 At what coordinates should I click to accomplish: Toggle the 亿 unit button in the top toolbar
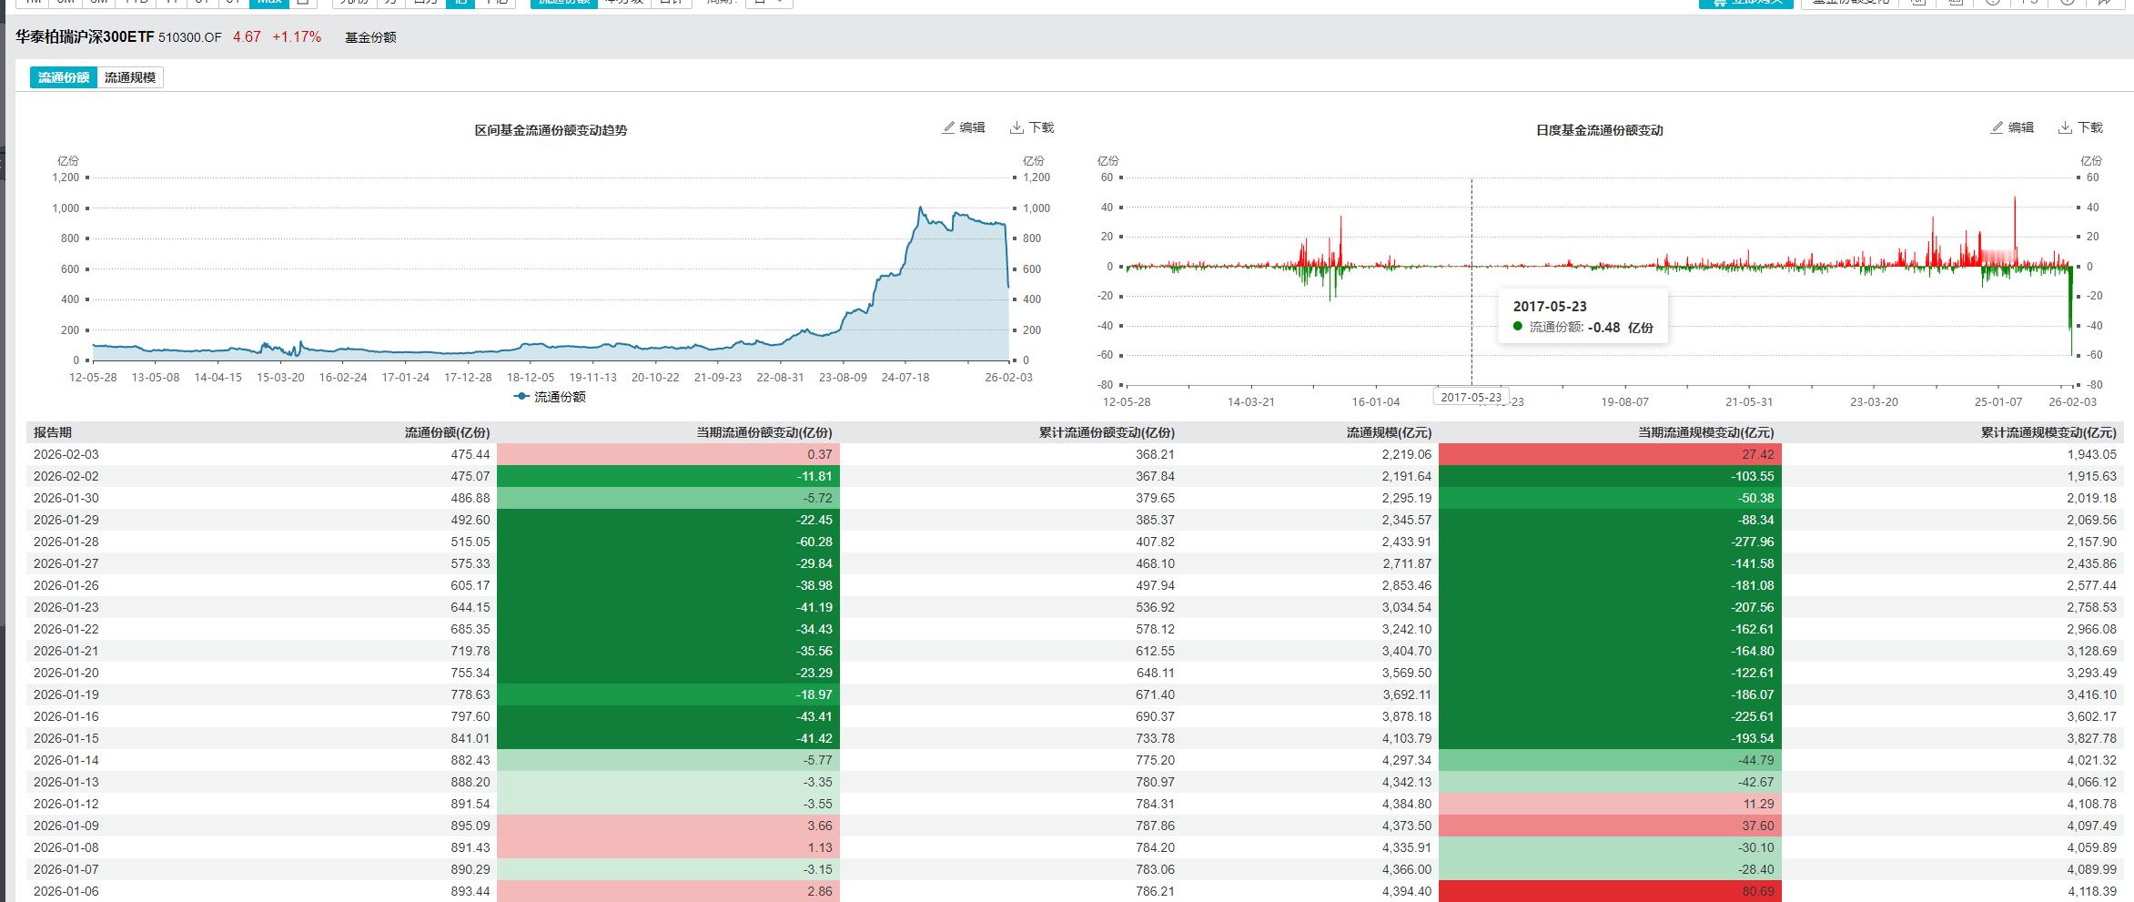coord(460,3)
